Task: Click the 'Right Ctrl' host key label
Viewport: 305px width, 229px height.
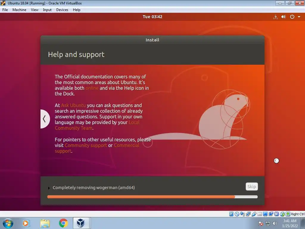Action: click(298, 214)
